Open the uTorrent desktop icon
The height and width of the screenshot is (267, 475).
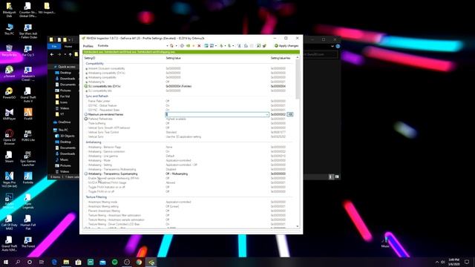point(9,72)
